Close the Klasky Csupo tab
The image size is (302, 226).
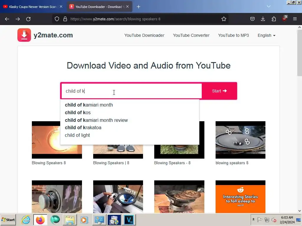(x=61, y=6)
